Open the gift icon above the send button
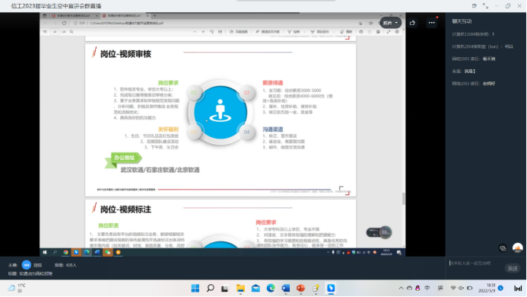This screenshot has width=527, height=297. [517, 248]
